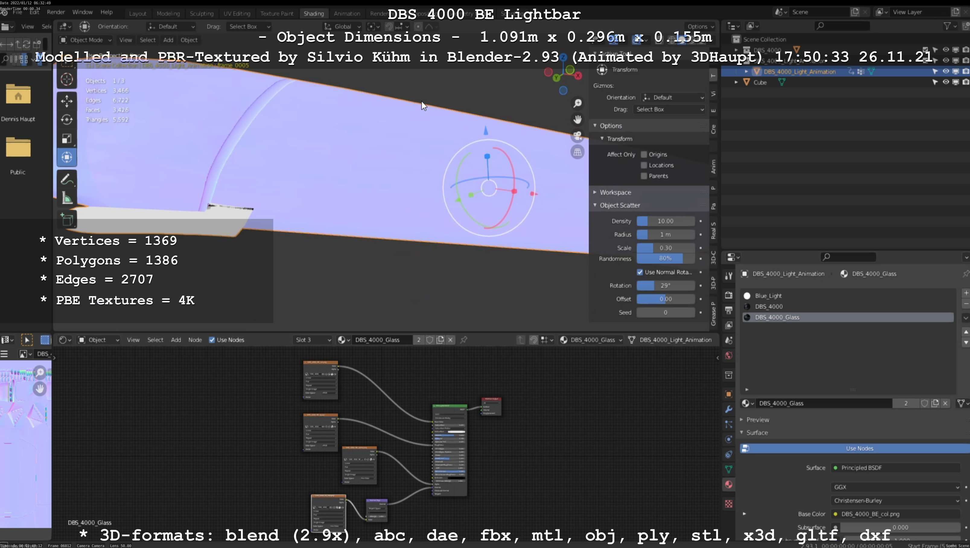Viewport: 970px width, 548px height.
Task: Click the viewport pan hand icon
Action: click(x=577, y=120)
